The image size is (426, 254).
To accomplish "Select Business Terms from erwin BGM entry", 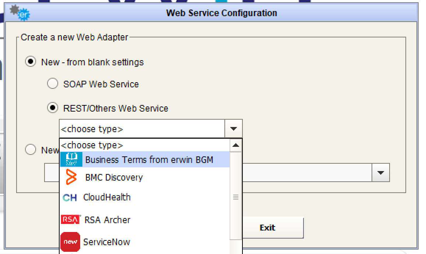I will [x=149, y=160].
